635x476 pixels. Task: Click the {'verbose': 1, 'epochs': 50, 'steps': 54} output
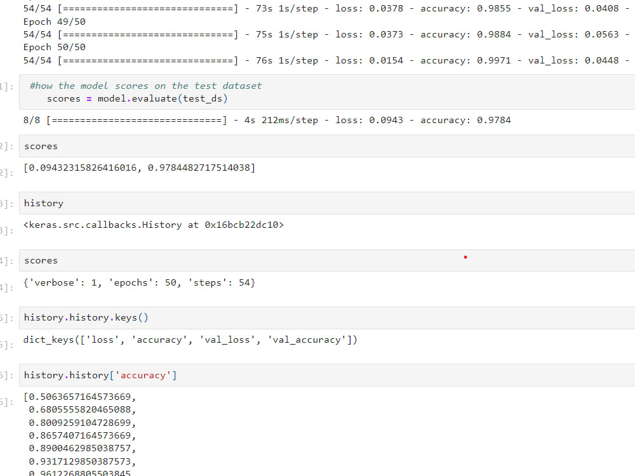pos(139,282)
